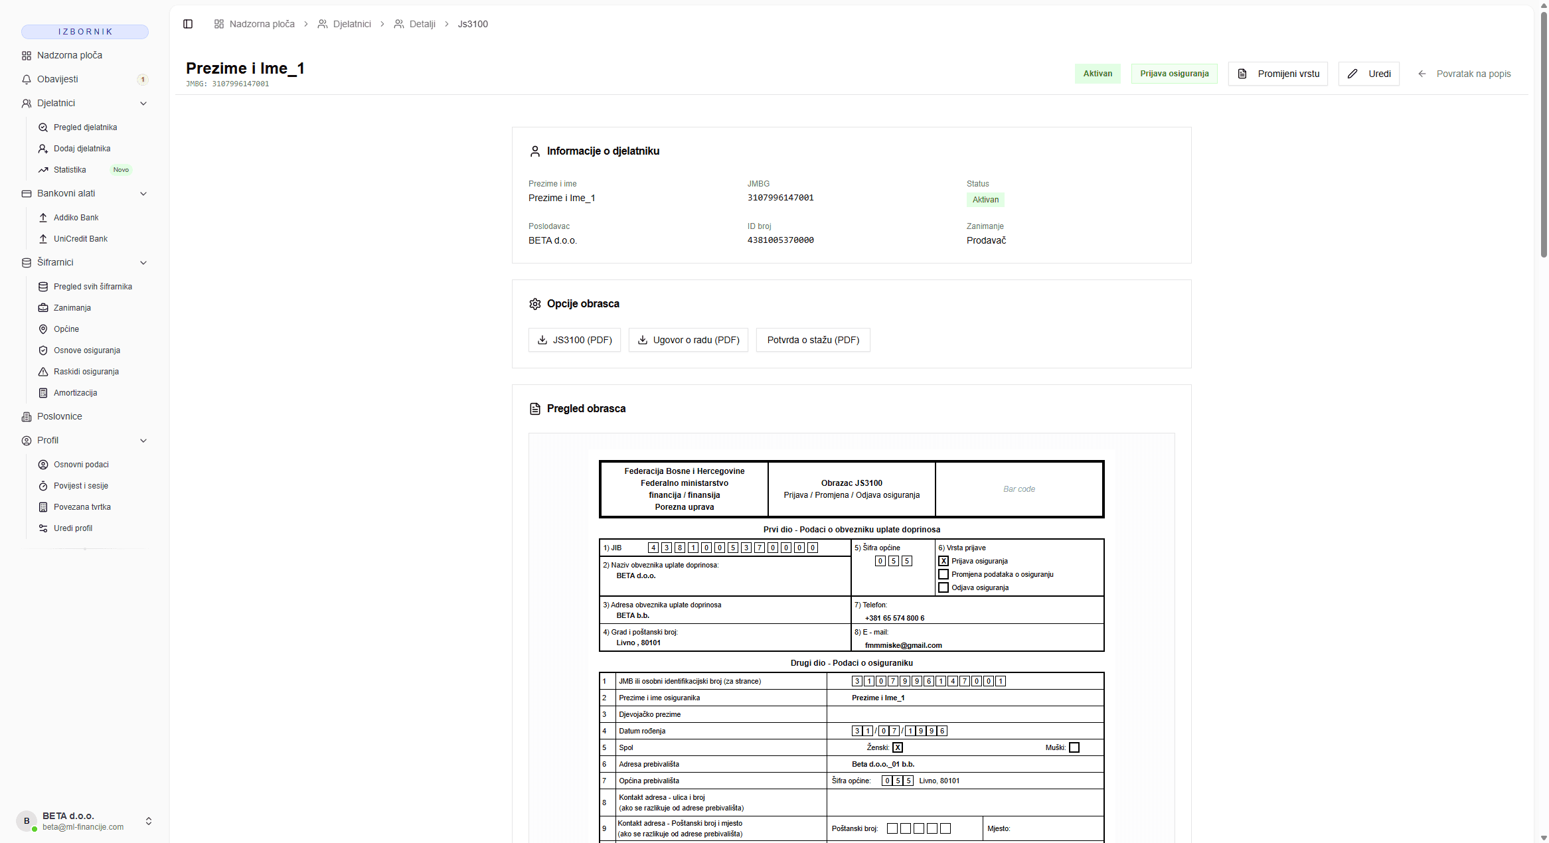
Task: Toggle the sidebar panel collapse icon
Action: 188,24
